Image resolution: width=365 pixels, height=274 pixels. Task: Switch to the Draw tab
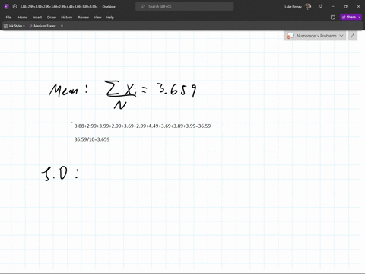51,18
